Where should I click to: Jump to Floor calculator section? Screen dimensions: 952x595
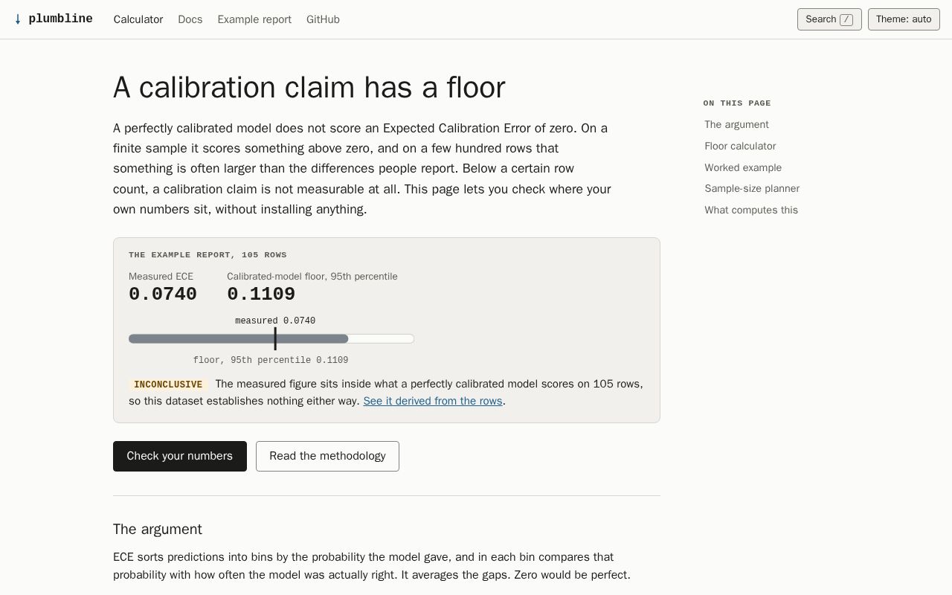(x=740, y=146)
